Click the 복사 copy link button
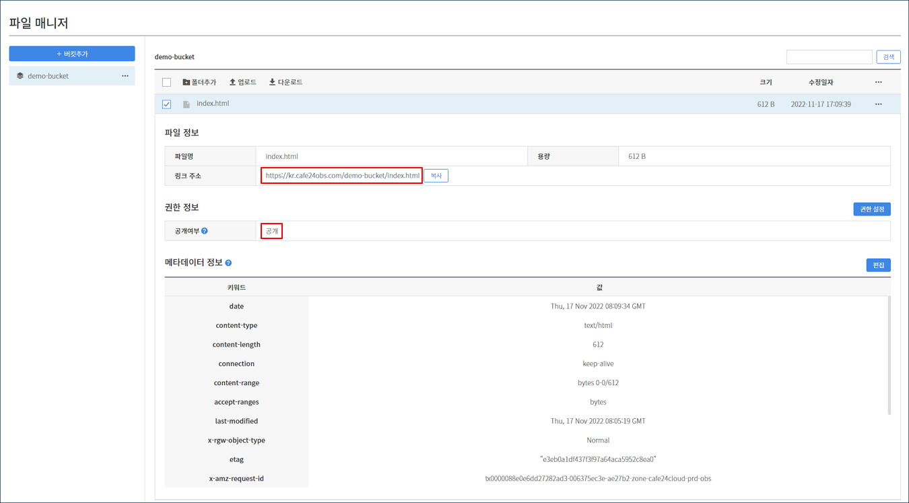Image resolution: width=909 pixels, height=503 pixels. [436, 176]
